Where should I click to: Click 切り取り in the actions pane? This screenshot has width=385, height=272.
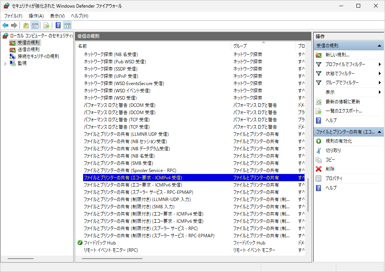click(x=333, y=150)
